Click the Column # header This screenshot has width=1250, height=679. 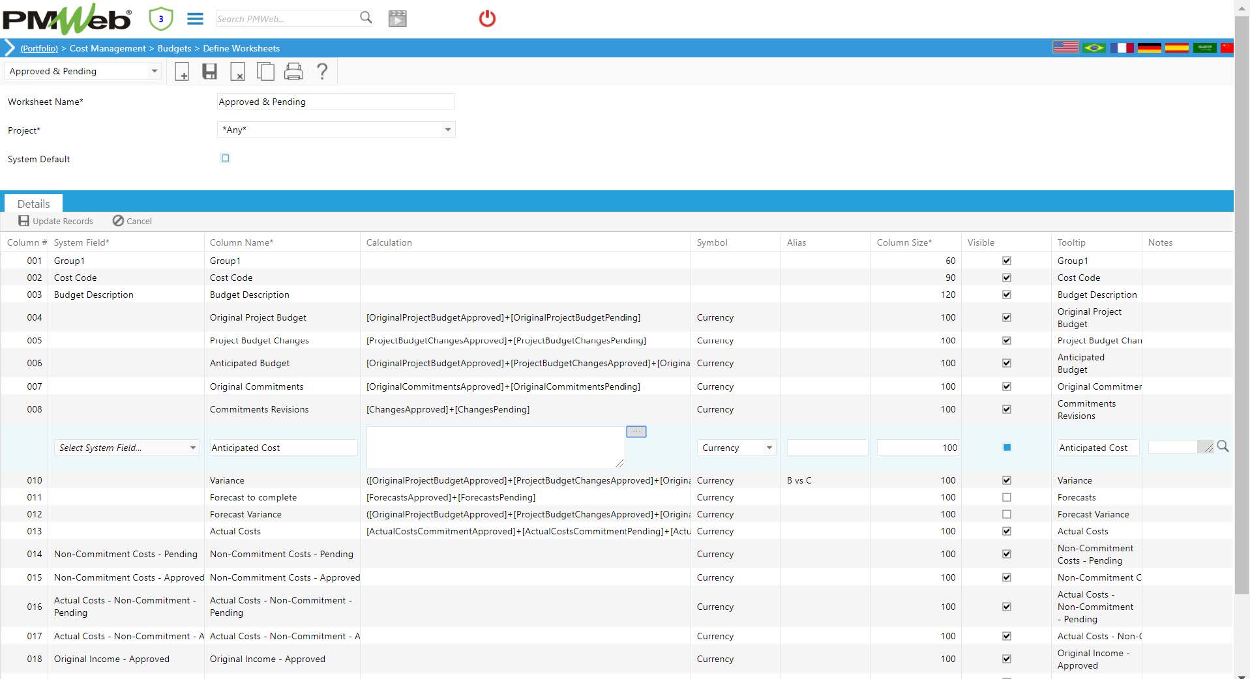click(x=27, y=242)
